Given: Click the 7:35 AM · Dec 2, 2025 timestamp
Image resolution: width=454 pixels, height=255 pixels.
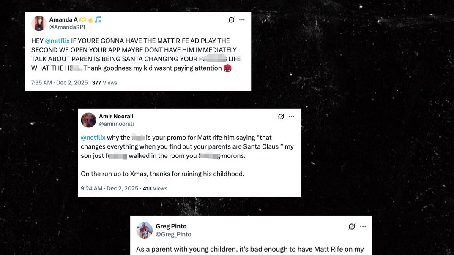Looking at the screenshot, I should (x=59, y=83).
